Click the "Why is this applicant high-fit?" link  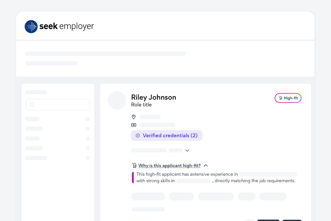click(x=170, y=166)
